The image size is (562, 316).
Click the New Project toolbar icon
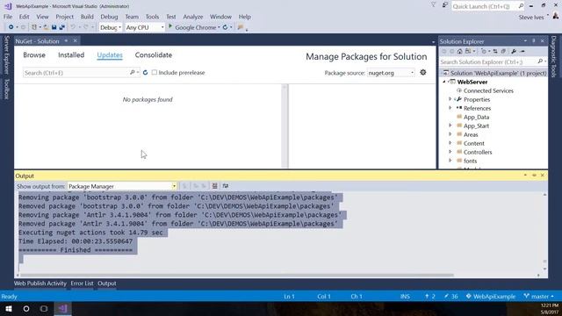click(34, 27)
